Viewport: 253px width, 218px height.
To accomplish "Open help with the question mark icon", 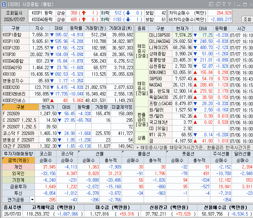I will pos(229,4).
